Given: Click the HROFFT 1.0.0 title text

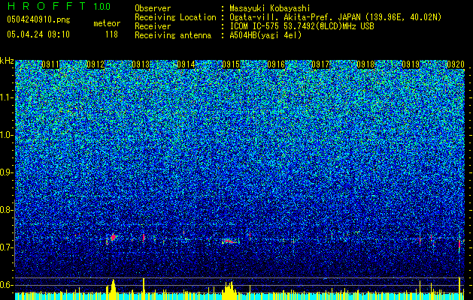Looking at the screenshot, I should 59,6.
